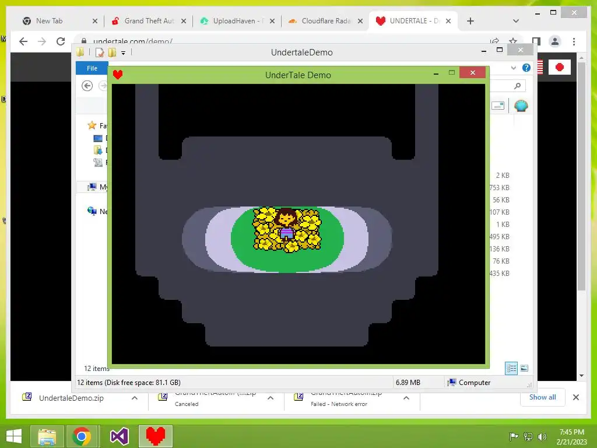This screenshot has width=597, height=448.
Task: Select My Computer in navigation pane
Action: coord(93,187)
